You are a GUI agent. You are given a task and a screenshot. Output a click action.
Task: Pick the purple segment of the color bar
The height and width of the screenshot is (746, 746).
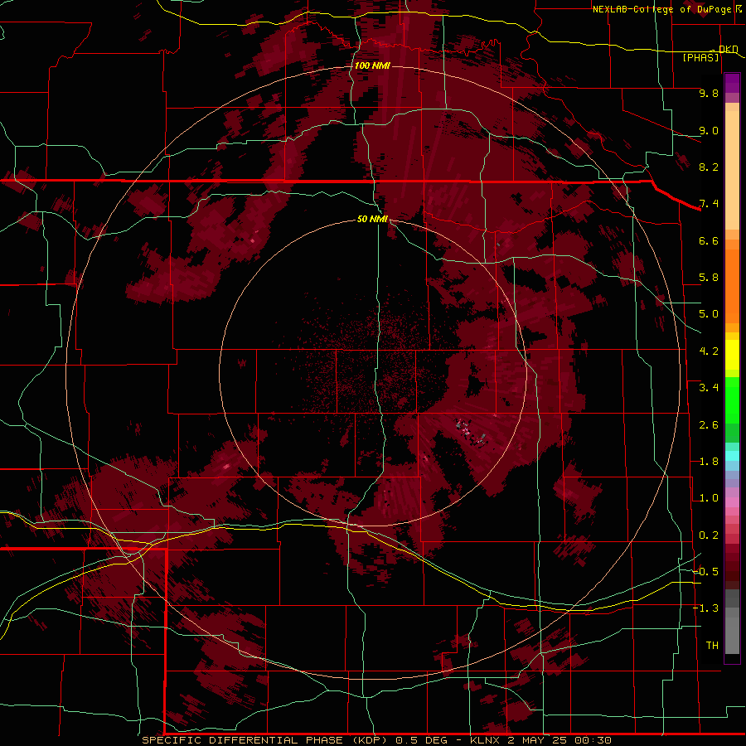732,83
